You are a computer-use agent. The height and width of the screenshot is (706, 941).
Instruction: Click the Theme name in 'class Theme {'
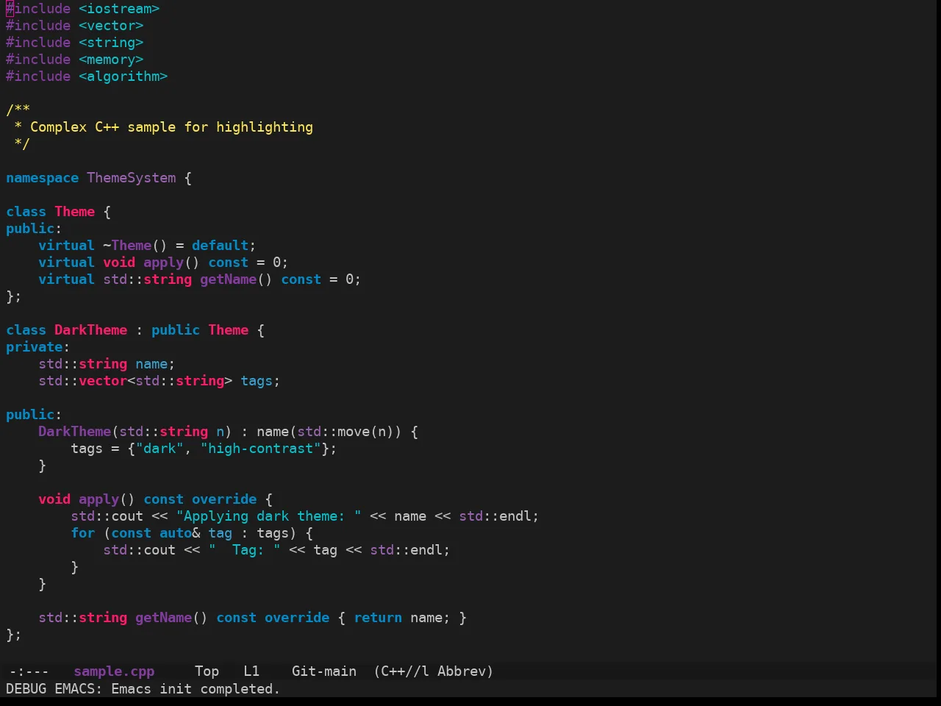coord(75,212)
